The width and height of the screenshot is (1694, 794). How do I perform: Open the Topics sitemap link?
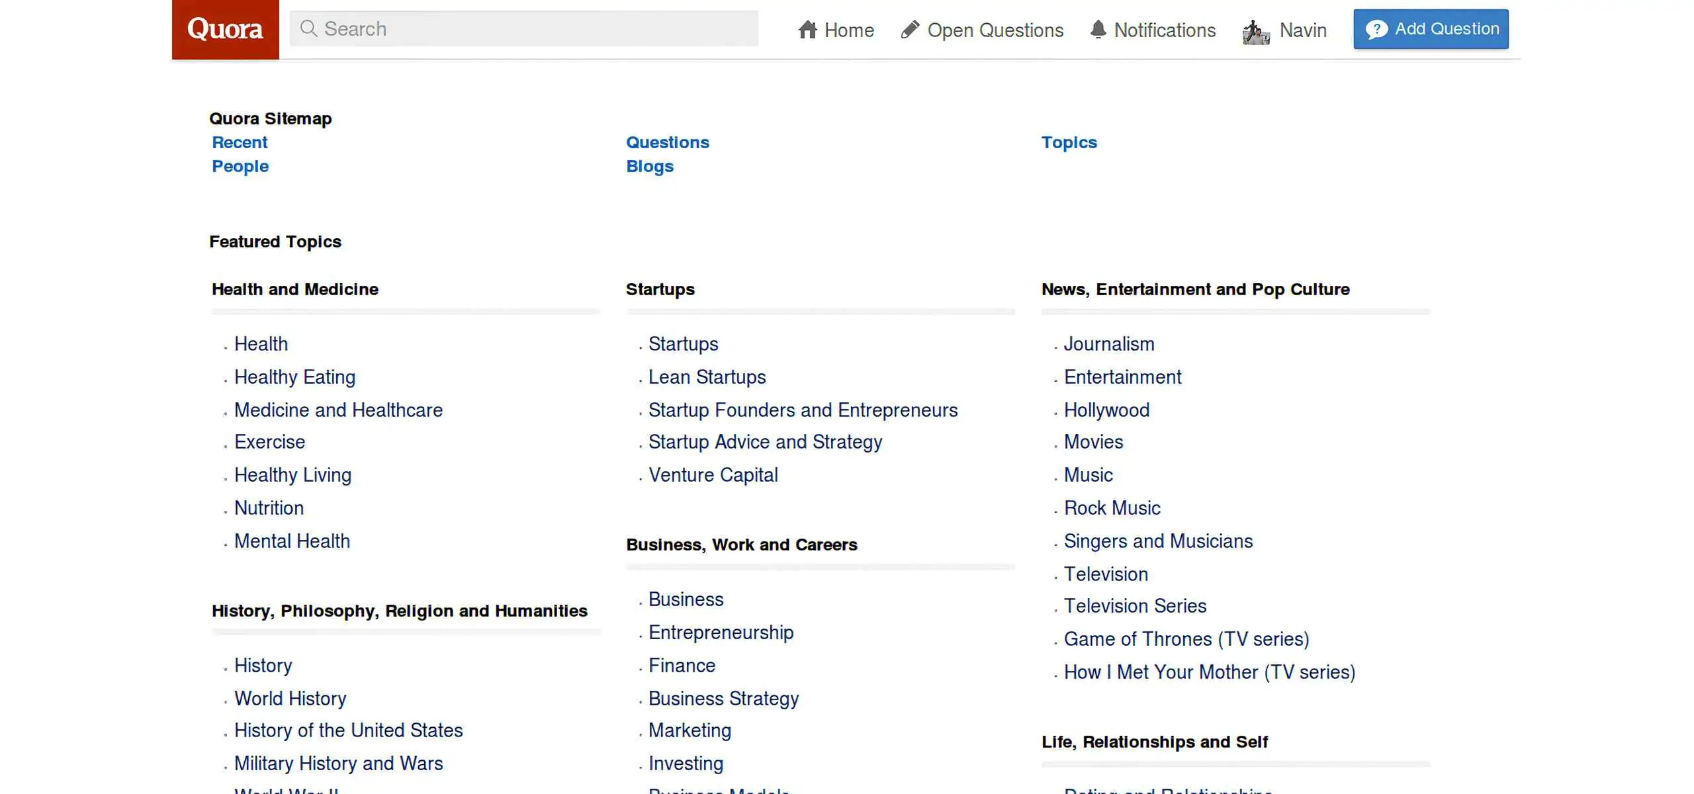click(x=1069, y=142)
